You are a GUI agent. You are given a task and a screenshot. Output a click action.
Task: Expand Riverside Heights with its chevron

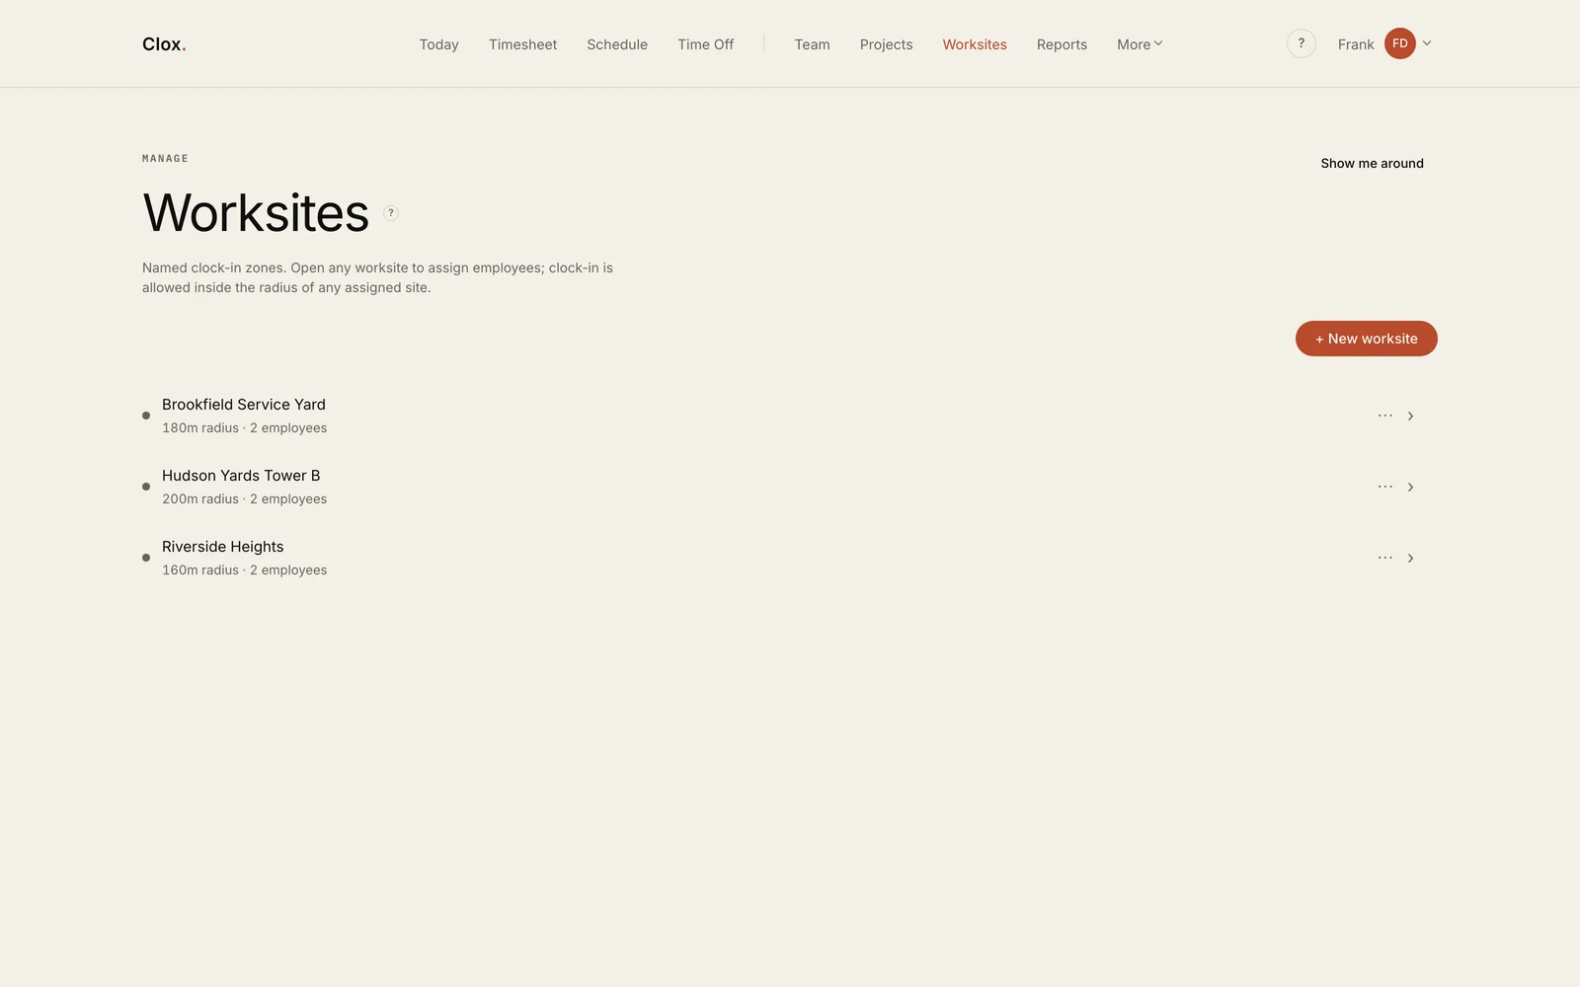tap(1410, 558)
